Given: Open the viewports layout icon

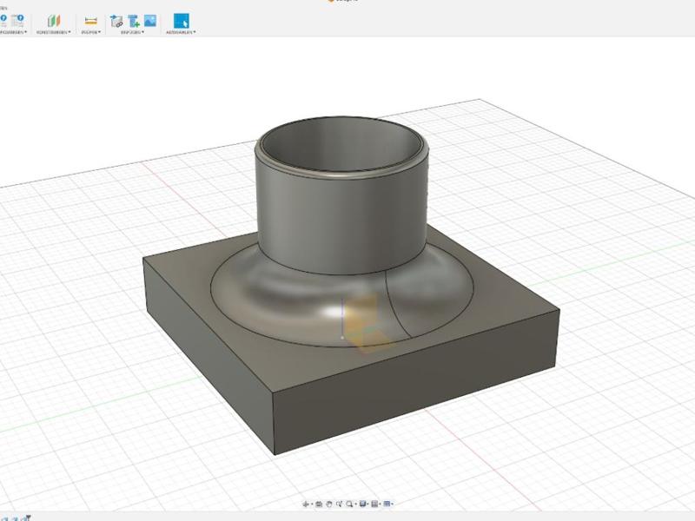Looking at the screenshot, I should coord(387,504).
